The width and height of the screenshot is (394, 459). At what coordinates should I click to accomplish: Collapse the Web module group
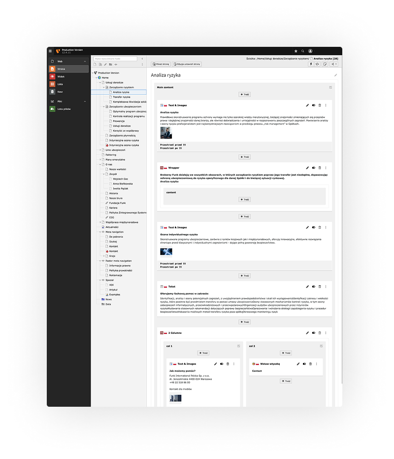(84, 61)
